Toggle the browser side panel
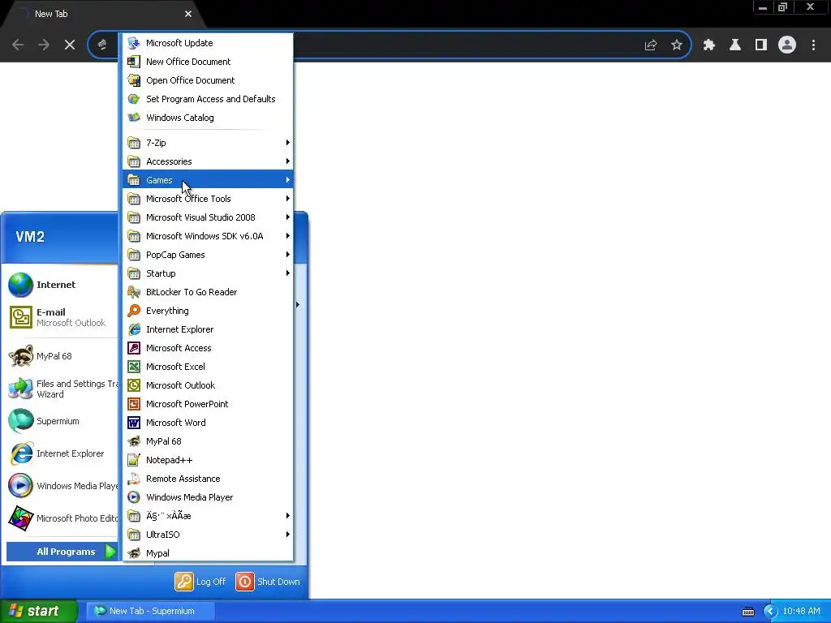The height and width of the screenshot is (623, 831). click(x=761, y=45)
